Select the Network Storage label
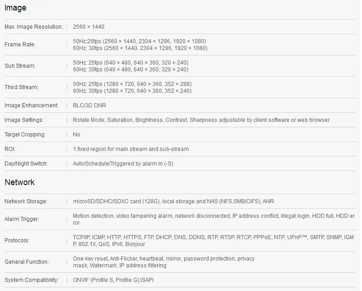The height and width of the screenshot is (291, 362). (26, 201)
